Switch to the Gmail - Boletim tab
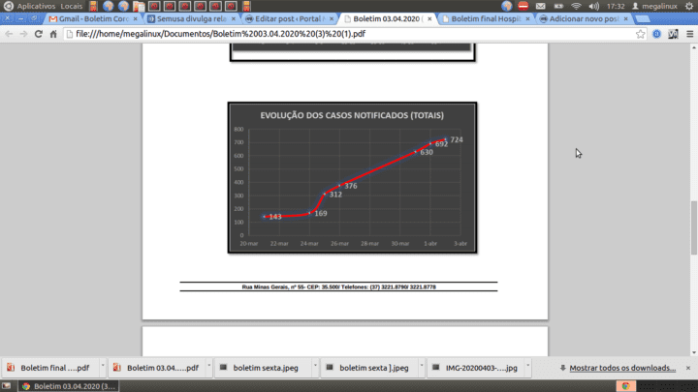Image resolution: width=698 pixels, height=392 pixels. pos(93,18)
